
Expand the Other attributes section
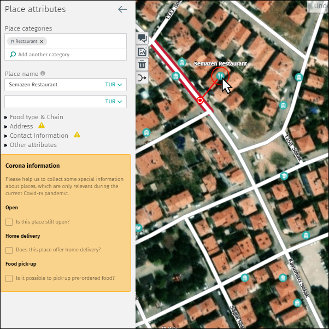point(31,145)
